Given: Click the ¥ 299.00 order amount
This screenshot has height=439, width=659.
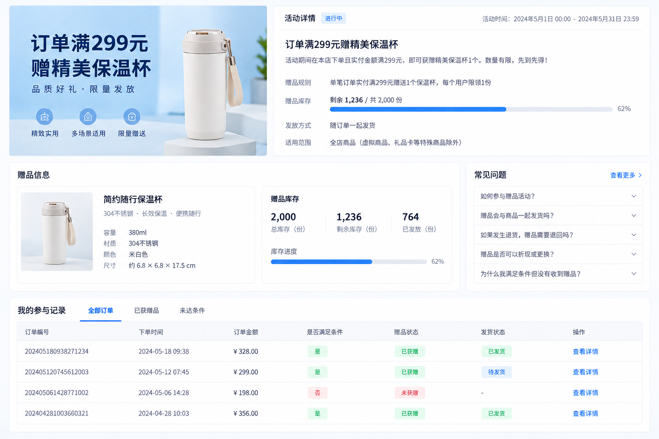Looking at the screenshot, I should (246, 372).
